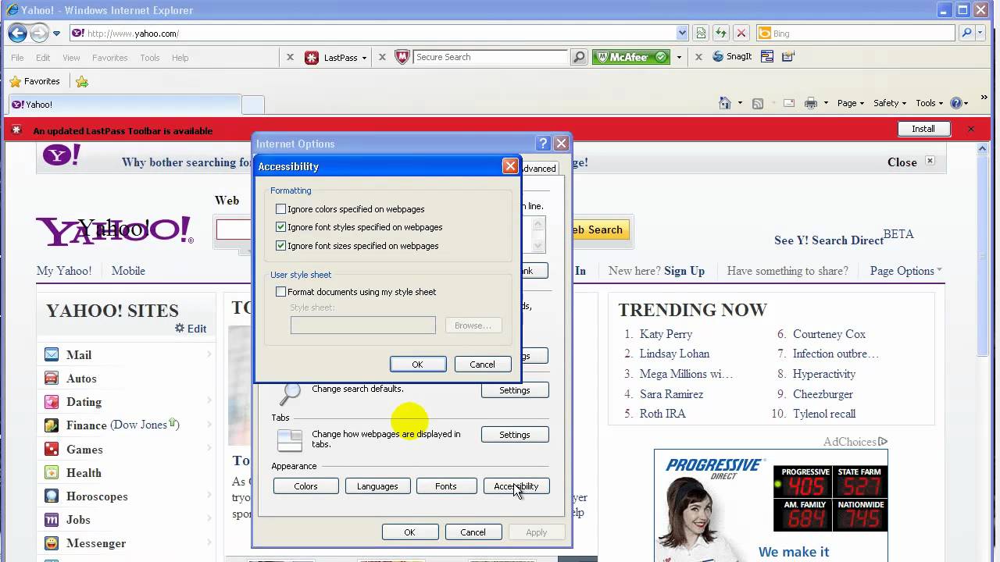This screenshot has height=562, width=1000.
Task: Click the Search Settings button
Action: tap(515, 390)
